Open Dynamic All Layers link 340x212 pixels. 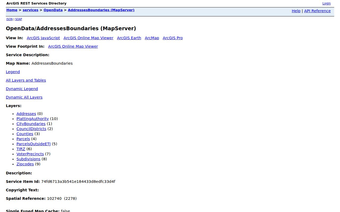pos(24,97)
